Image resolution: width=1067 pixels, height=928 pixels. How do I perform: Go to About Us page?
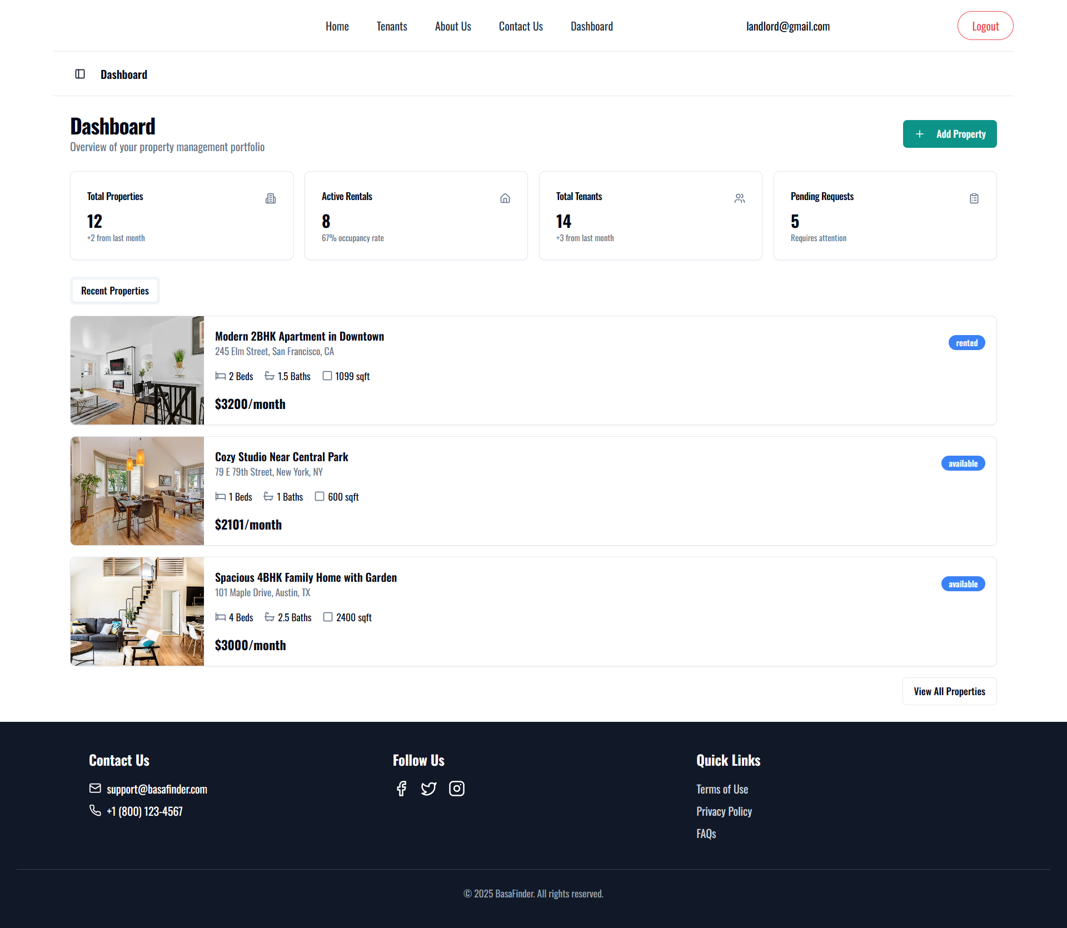coord(453,26)
